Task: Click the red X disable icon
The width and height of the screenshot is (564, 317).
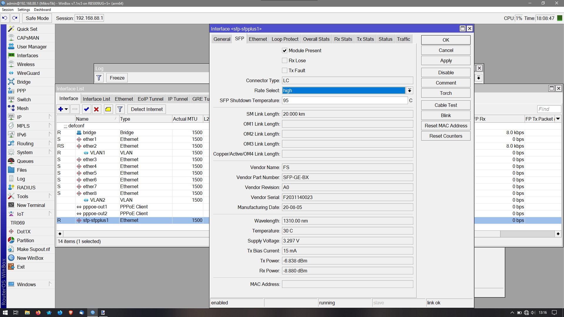Action: (x=96, y=109)
